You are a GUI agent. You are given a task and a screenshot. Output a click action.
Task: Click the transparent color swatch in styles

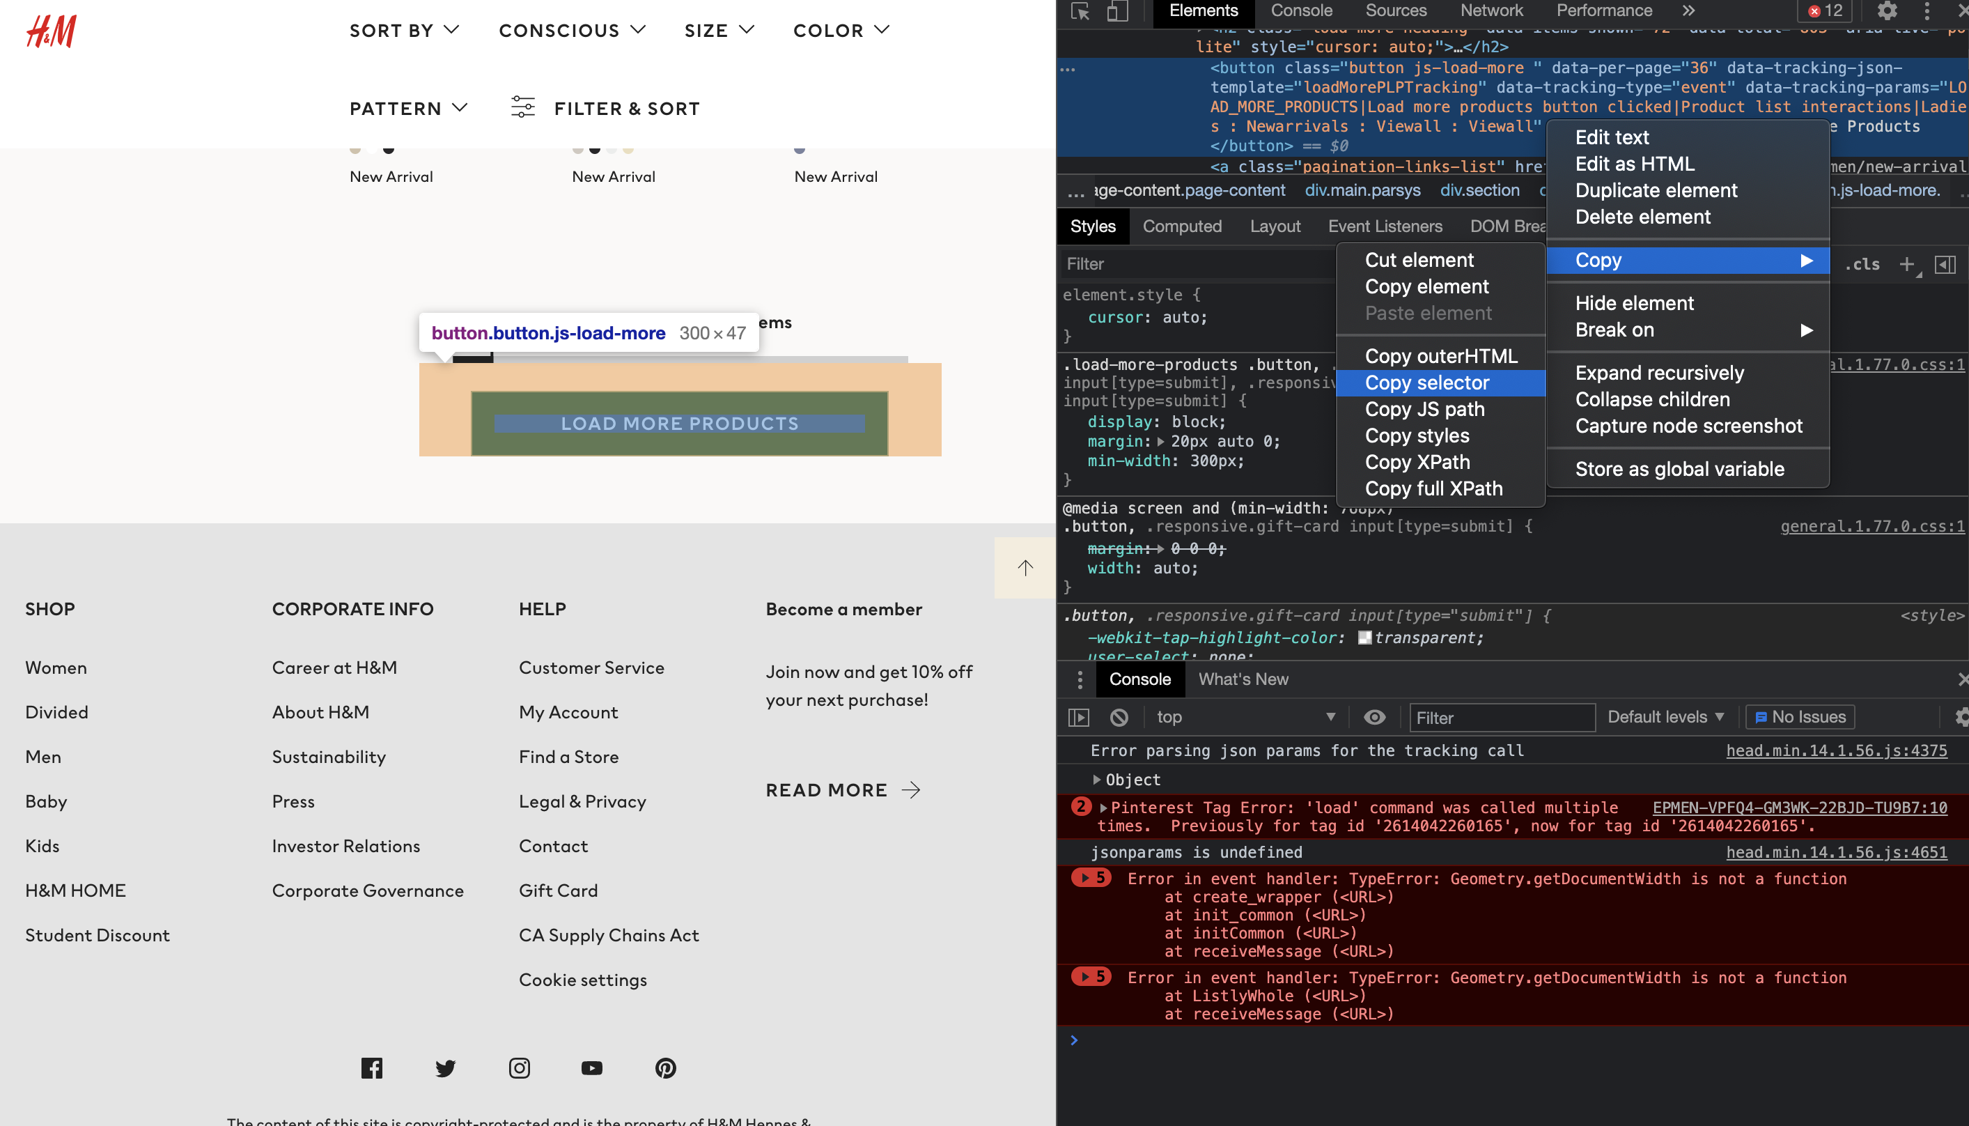coord(1364,638)
